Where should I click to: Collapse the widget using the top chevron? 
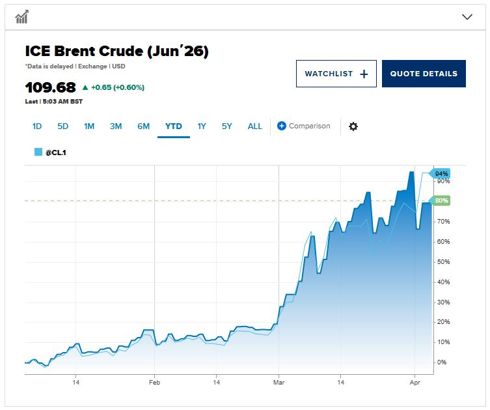click(467, 17)
